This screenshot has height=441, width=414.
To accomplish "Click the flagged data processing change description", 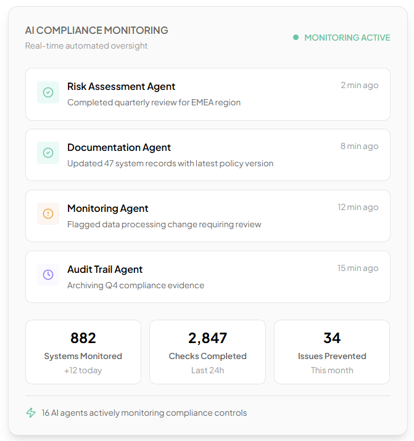I will coord(164,225).
